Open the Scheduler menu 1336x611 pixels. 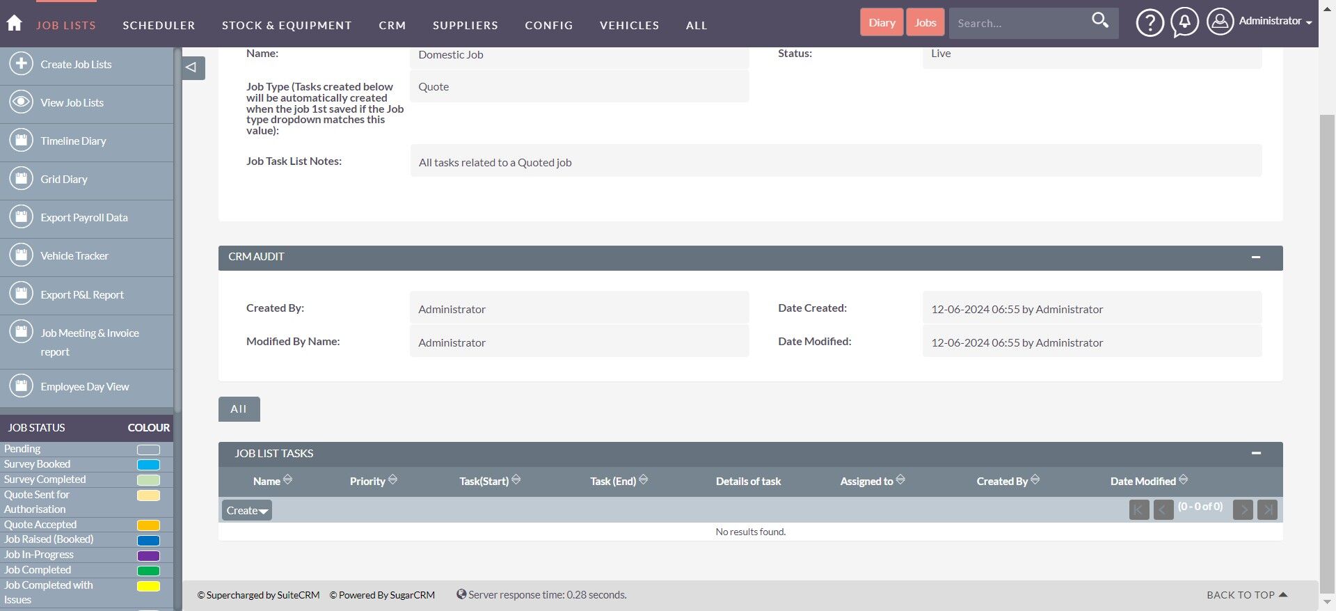159,25
